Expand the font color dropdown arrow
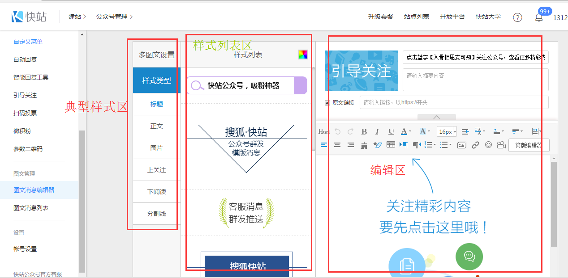The height and width of the screenshot is (278, 568). click(x=410, y=132)
